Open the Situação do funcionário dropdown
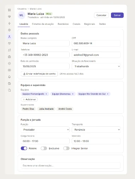The height and width of the screenshot is (179, 135). click(96, 66)
